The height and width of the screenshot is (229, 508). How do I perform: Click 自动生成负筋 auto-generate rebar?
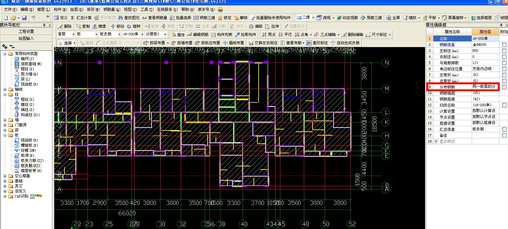(x=345, y=43)
